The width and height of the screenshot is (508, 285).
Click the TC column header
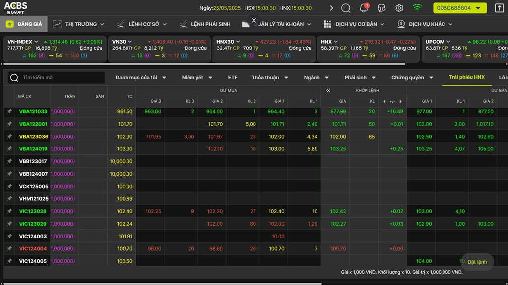tap(129, 96)
